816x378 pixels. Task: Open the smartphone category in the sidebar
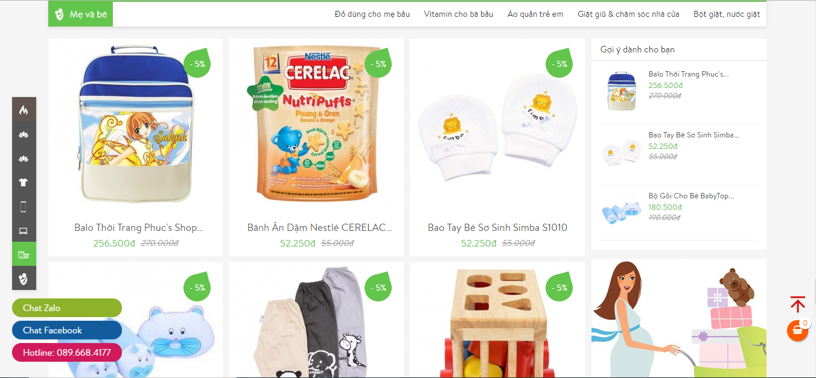click(x=24, y=206)
